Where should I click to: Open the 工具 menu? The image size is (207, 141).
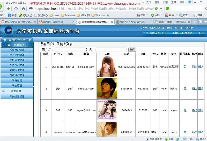174,2
